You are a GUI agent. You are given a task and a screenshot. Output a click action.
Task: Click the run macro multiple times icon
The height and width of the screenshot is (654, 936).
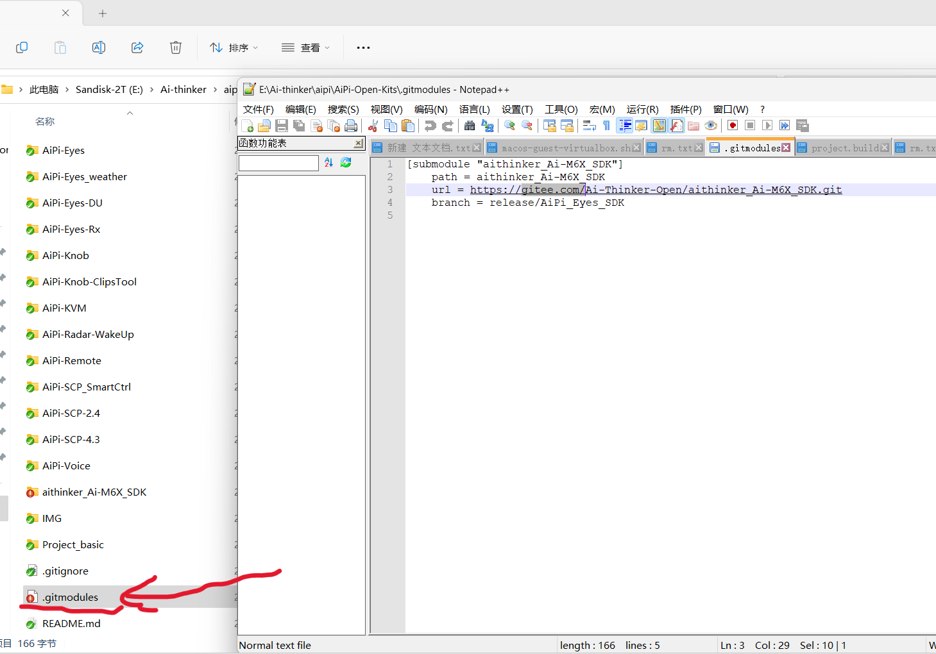coord(785,126)
